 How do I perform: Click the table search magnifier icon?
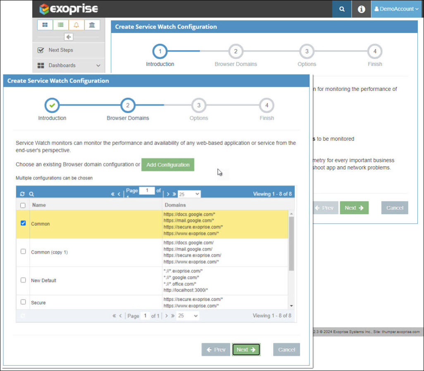(x=31, y=194)
